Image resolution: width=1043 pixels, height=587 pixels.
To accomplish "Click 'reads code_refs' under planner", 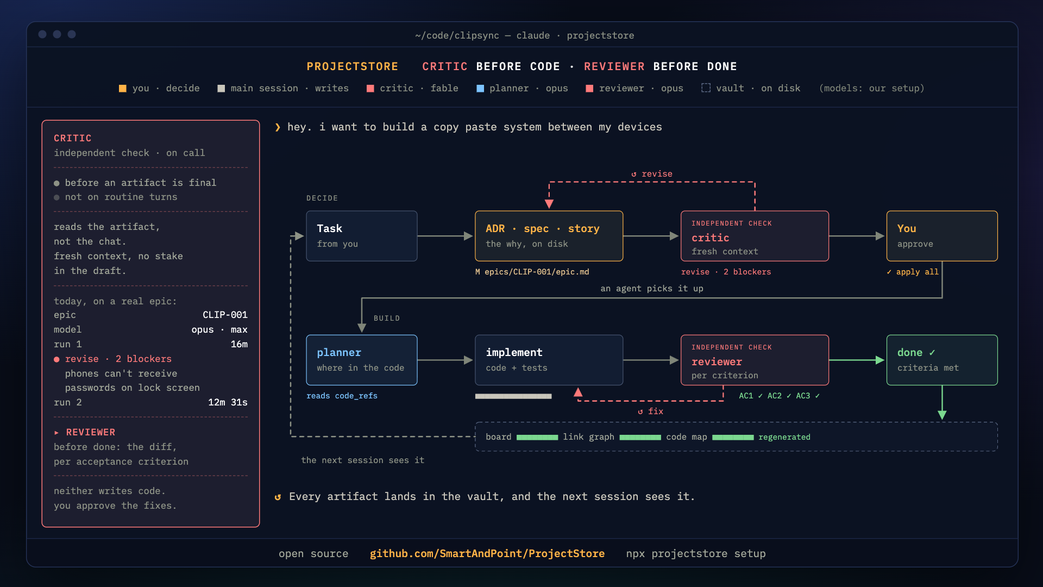I will tap(342, 396).
